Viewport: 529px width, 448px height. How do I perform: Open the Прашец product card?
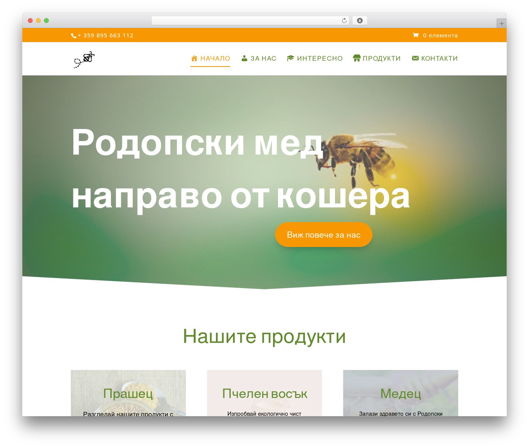pyautogui.click(x=128, y=393)
